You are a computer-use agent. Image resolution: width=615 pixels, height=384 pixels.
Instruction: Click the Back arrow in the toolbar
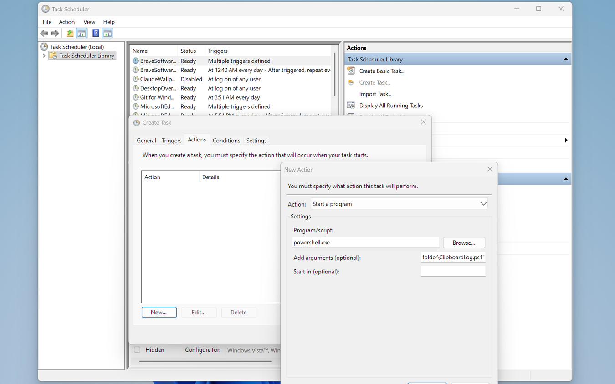pyautogui.click(x=44, y=33)
